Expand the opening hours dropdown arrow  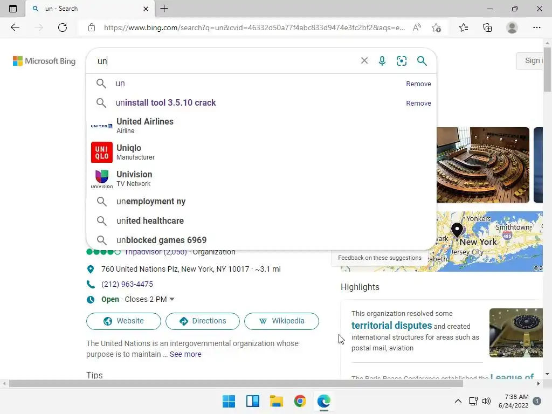pos(172,299)
